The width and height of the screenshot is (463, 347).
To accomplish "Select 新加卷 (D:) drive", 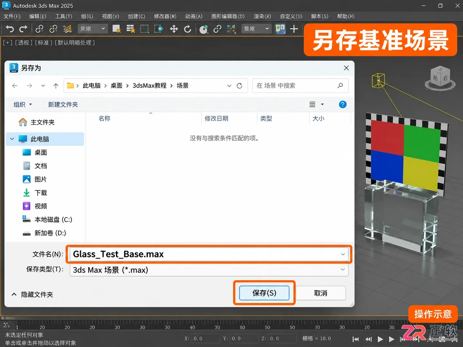I will 45,233.
